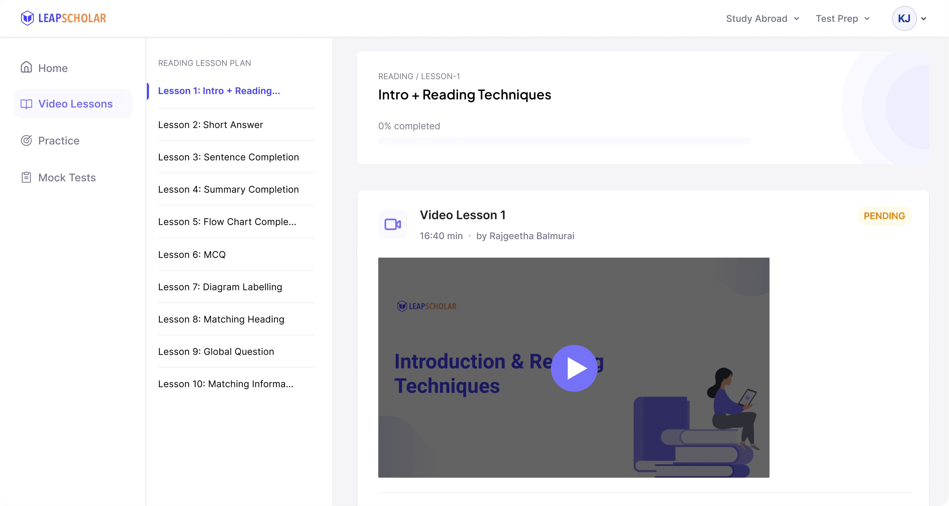Select Lesson 2: Short Answer
949x506 pixels.
click(210, 125)
